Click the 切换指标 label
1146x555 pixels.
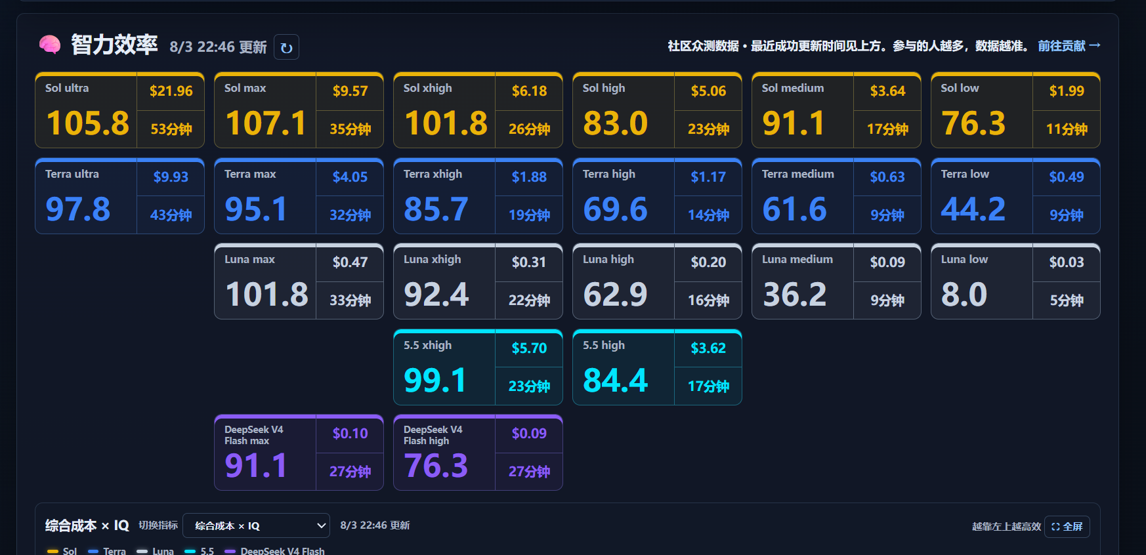pyautogui.click(x=158, y=525)
